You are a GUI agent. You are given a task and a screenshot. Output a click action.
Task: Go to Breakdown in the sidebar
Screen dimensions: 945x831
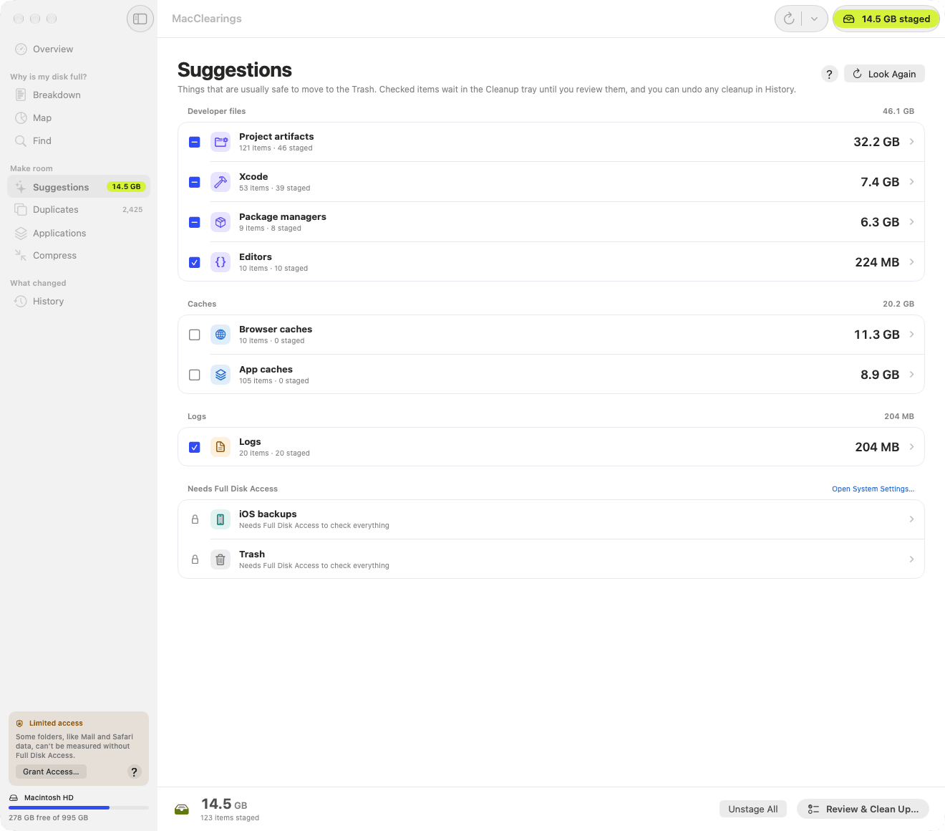(x=79, y=95)
